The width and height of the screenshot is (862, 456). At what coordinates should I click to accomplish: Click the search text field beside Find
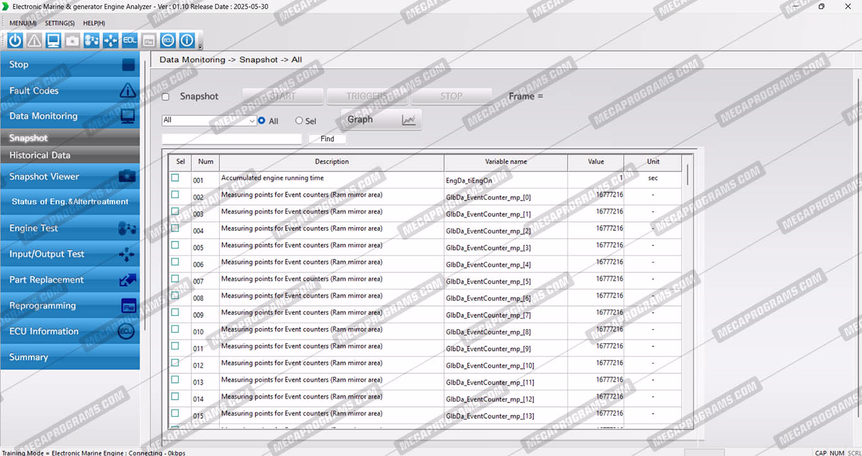pyautogui.click(x=232, y=139)
